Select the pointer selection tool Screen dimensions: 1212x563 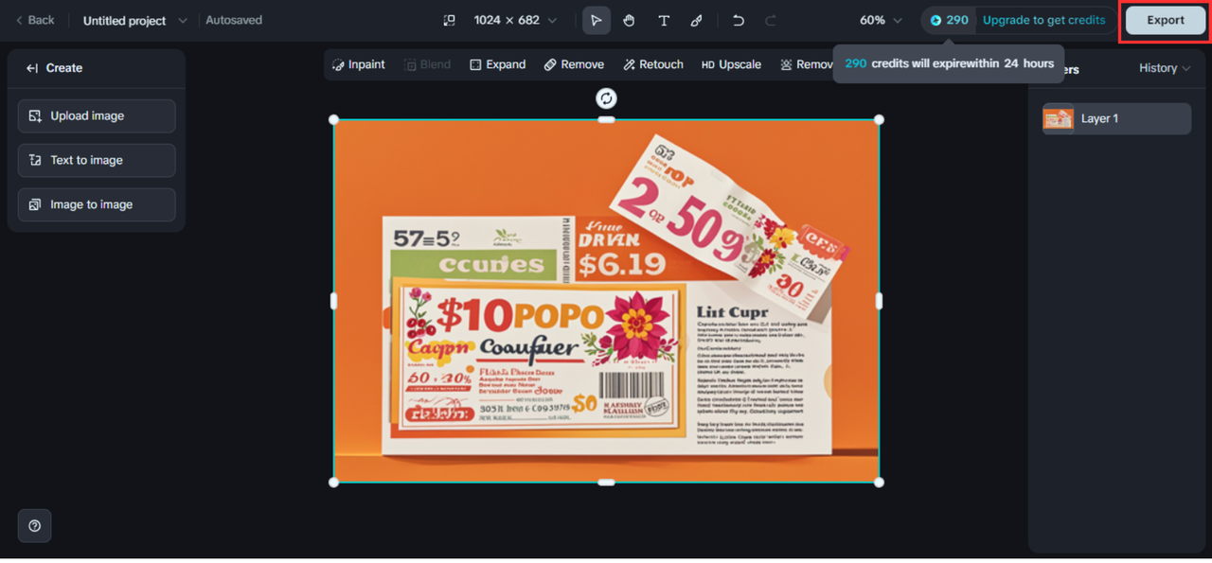[596, 20]
